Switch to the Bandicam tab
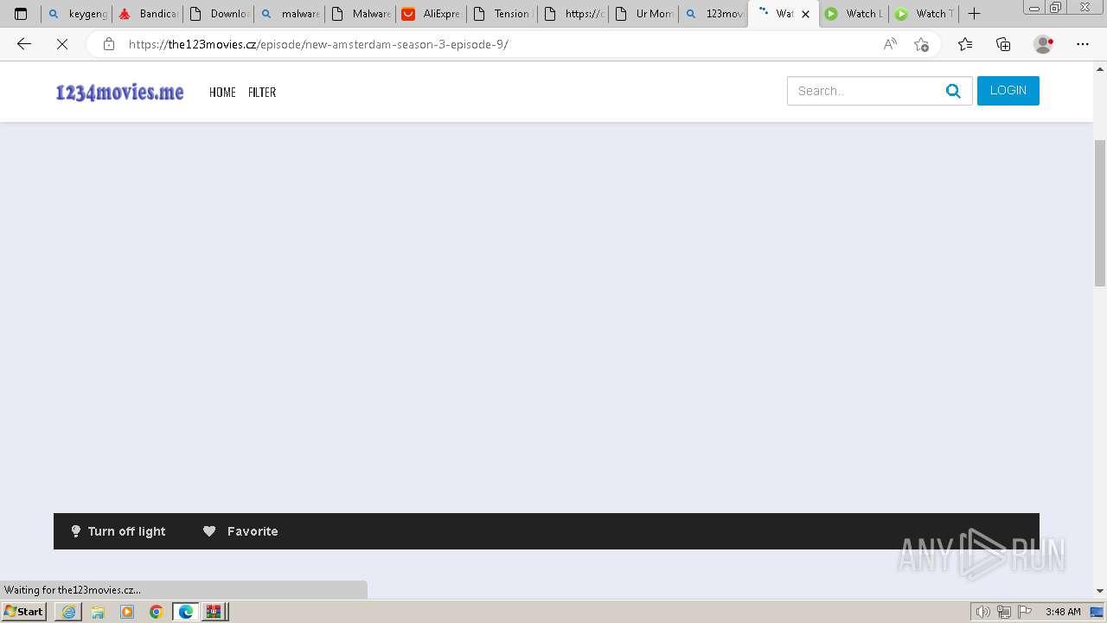The image size is (1107, 623). [148, 14]
